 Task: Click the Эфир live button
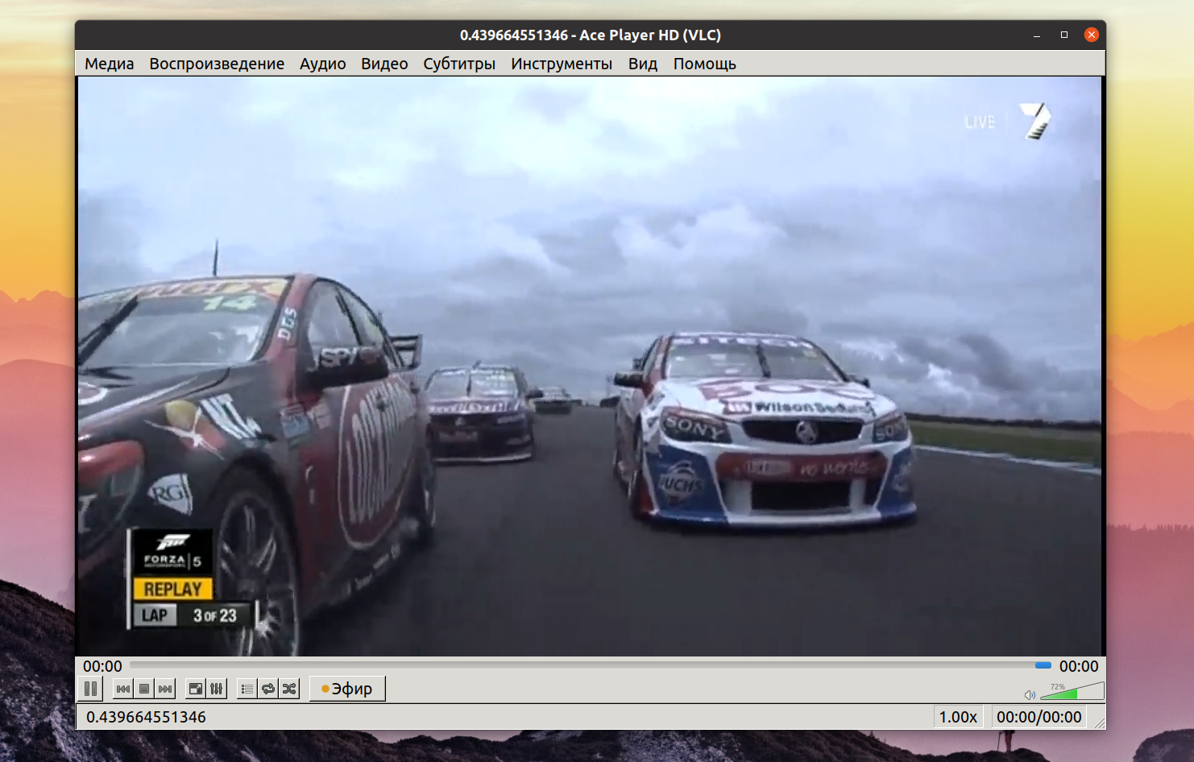(347, 689)
